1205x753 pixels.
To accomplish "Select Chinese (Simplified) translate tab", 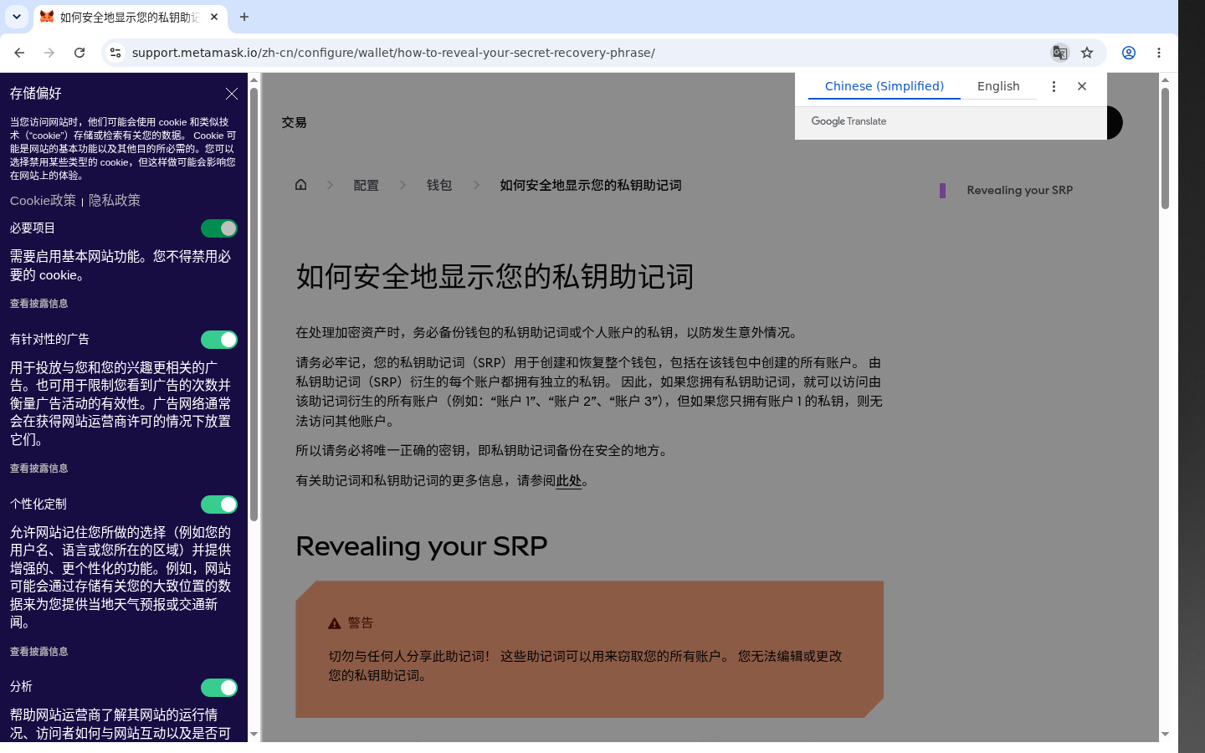I will click(885, 86).
